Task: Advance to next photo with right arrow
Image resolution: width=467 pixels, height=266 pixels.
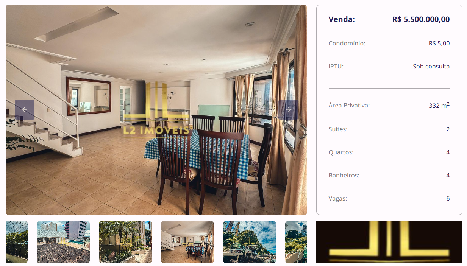Action: pos(288,110)
